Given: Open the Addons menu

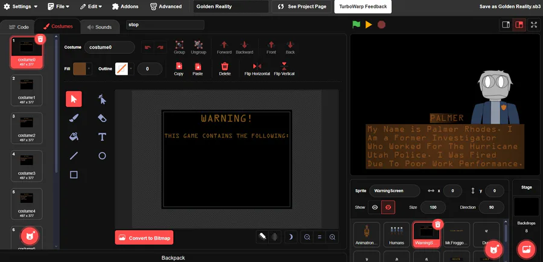Looking at the screenshot, I should point(125,6).
